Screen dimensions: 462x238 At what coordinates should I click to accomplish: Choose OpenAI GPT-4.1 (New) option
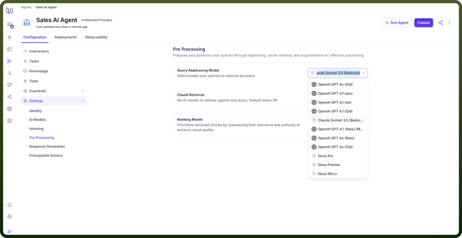coord(338,129)
